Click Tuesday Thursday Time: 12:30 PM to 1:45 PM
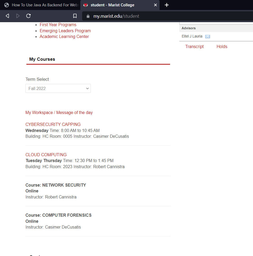253x256 pixels. click(x=69, y=161)
